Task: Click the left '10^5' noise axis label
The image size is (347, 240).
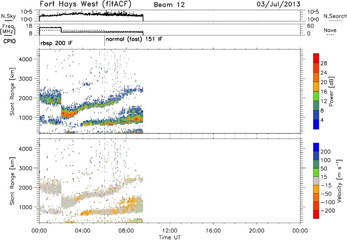Action: click(x=26, y=12)
